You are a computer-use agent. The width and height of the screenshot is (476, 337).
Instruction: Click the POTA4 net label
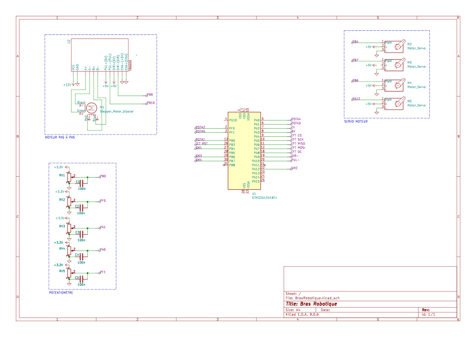[296, 119]
